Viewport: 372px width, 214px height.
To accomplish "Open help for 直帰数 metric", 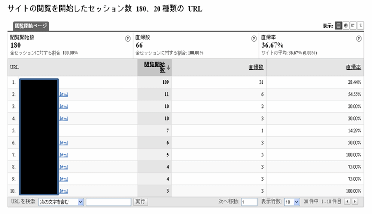I will pos(254,39).
